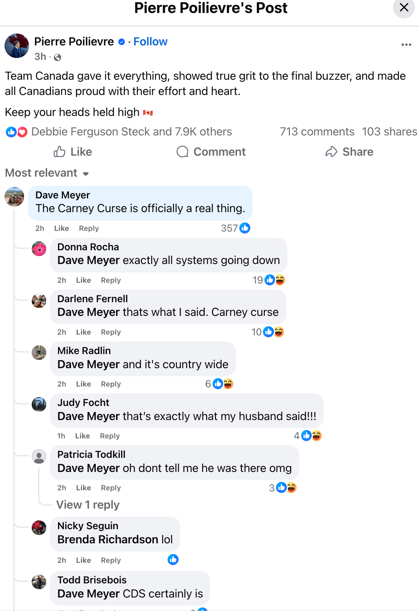Like the post with thumbs-up button

73,152
